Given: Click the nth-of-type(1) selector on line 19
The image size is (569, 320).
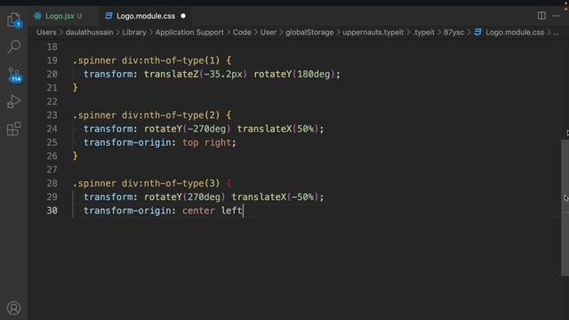Looking at the screenshot, I should pos(181,60).
